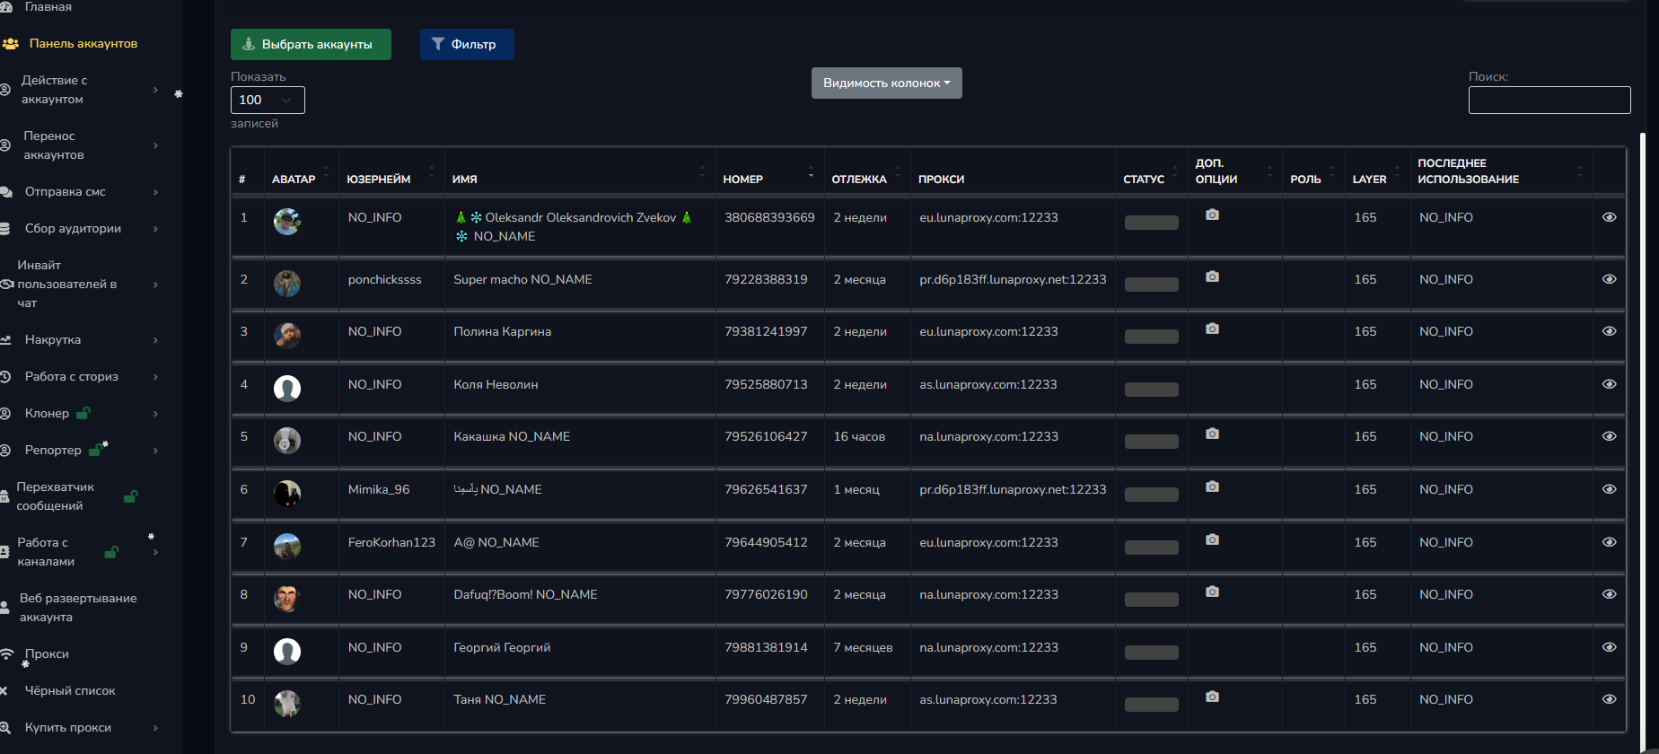This screenshot has height=754, width=1659.
Task: Open Видимость колонок dropdown
Action: 886,83
